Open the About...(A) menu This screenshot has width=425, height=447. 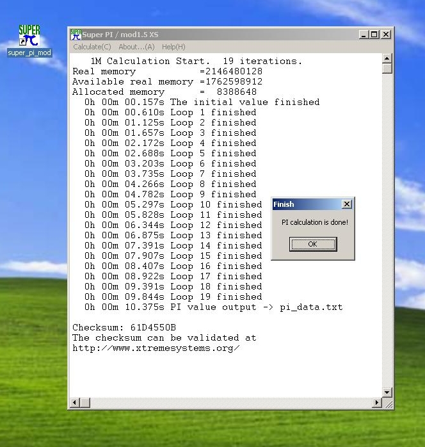[x=137, y=47]
